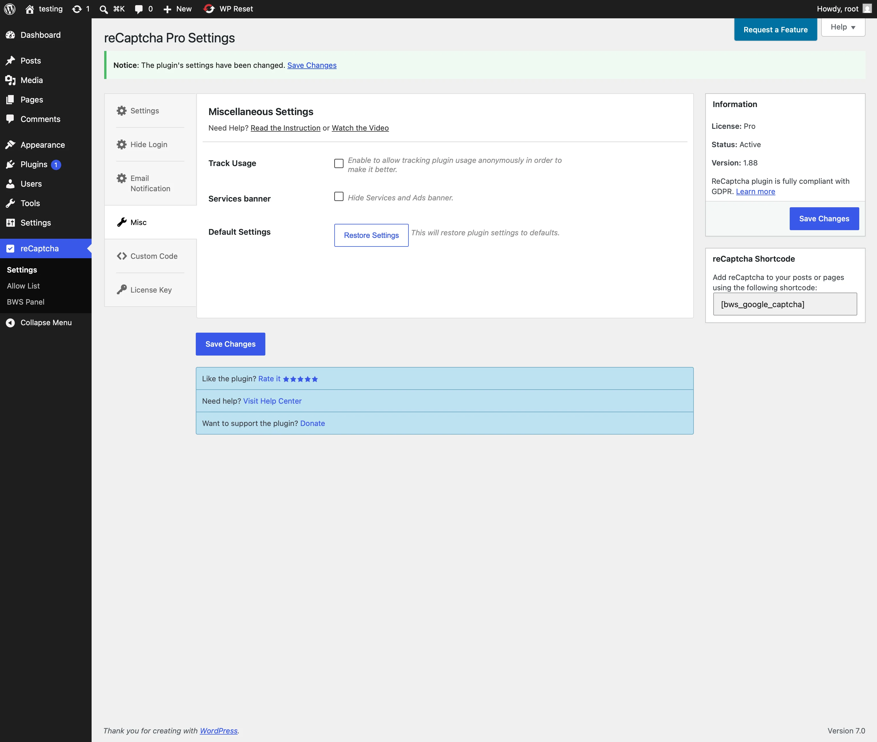Open the Email Notification tab

pyautogui.click(x=150, y=183)
